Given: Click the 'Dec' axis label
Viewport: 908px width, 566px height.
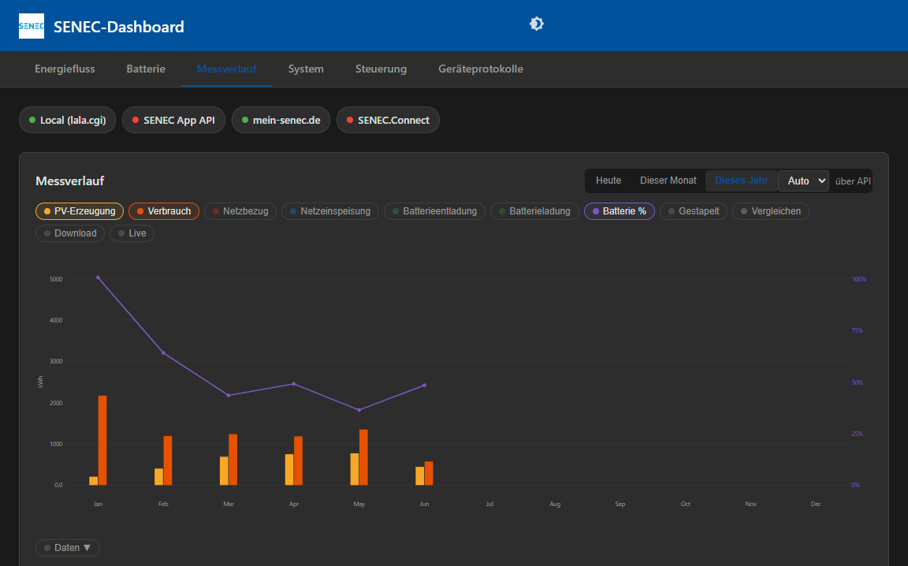Looking at the screenshot, I should (x=816, y=504).
